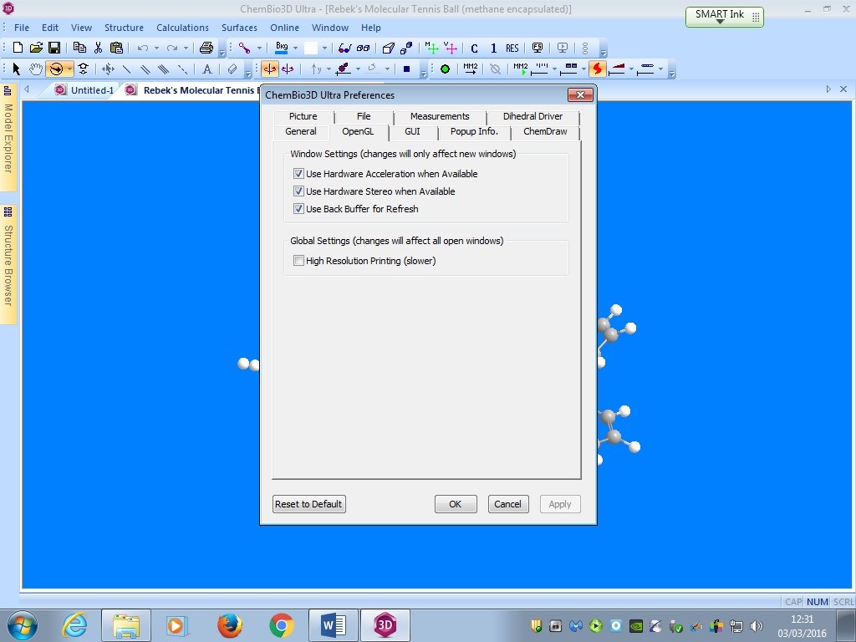Open Word from the taskbar
This screenshot has height=642, width=856.
point(333,625)
